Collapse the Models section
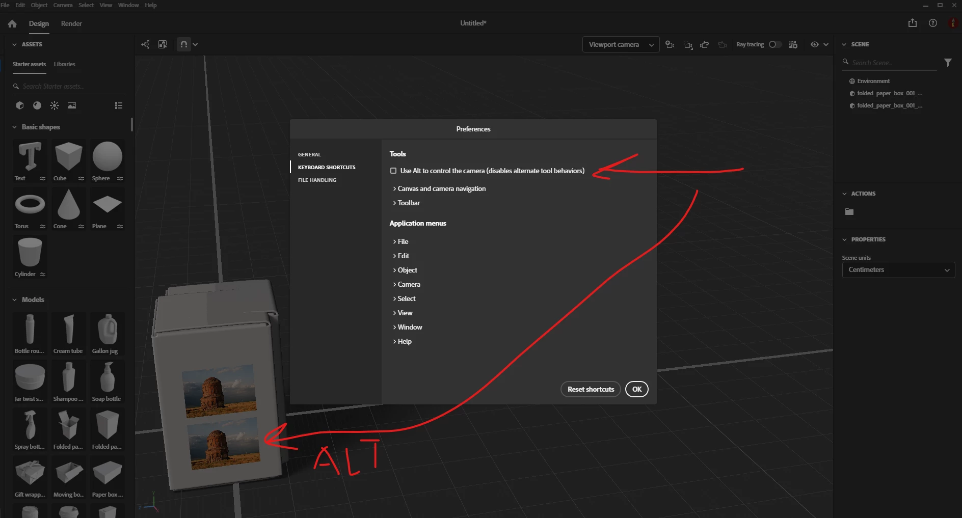This screenshot has width=962, height=518. coord(14,299)
